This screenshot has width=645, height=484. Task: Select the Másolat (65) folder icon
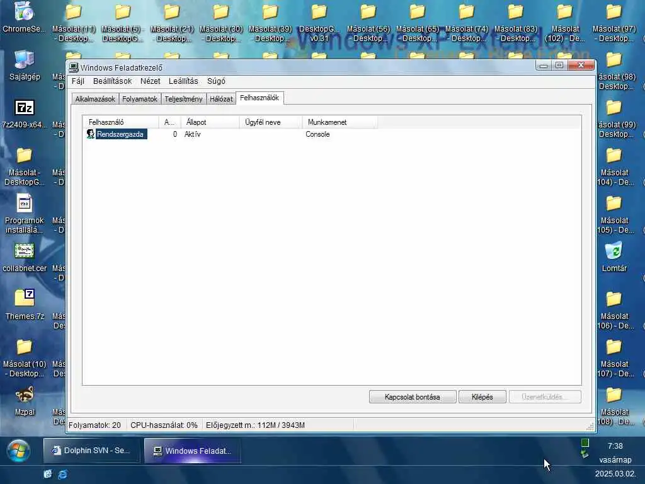[x=418, y=23]
